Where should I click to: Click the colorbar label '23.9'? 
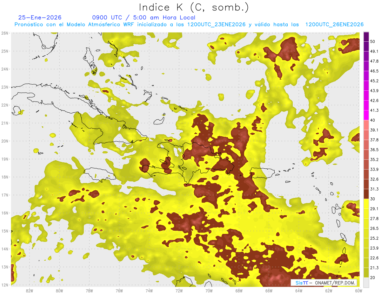click(375, 248)
